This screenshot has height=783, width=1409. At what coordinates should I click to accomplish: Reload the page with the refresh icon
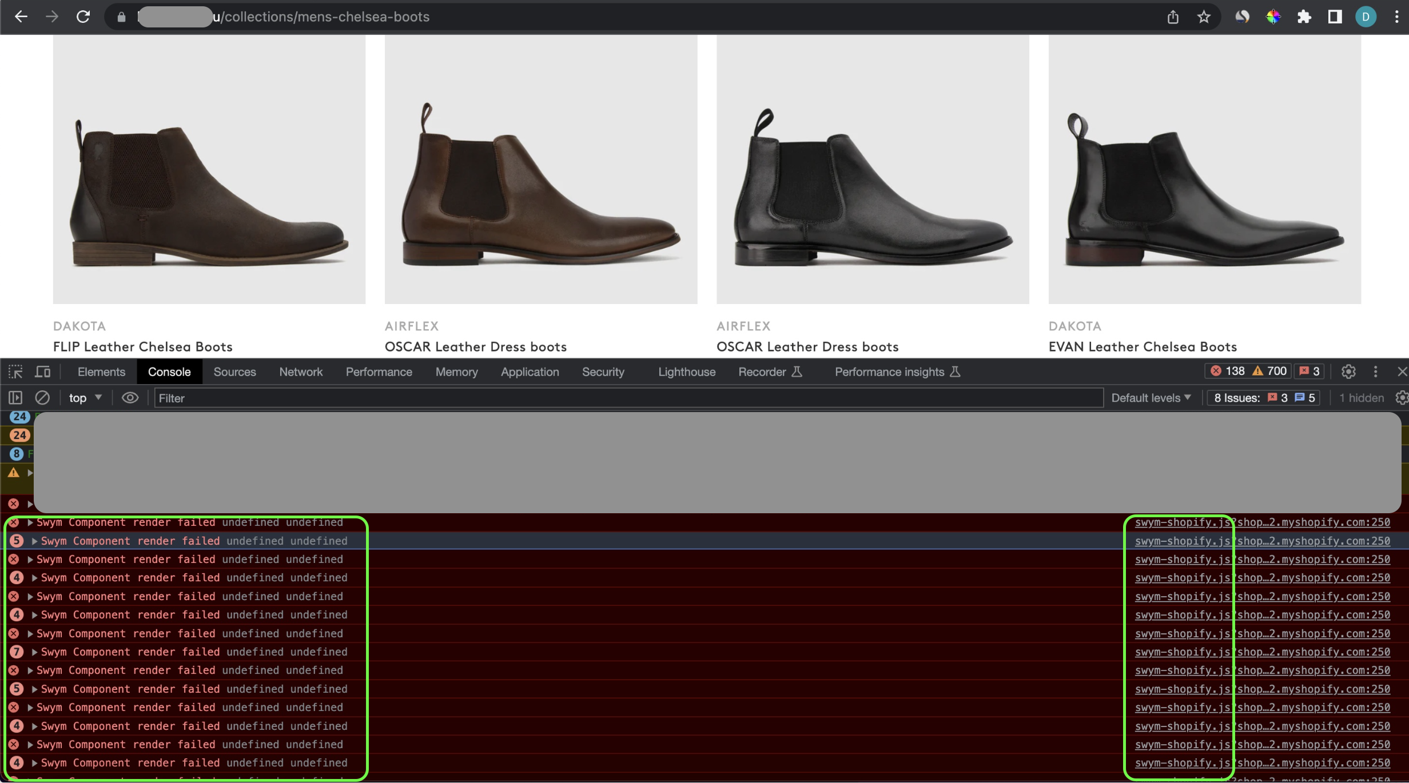(x=83, y=17)
